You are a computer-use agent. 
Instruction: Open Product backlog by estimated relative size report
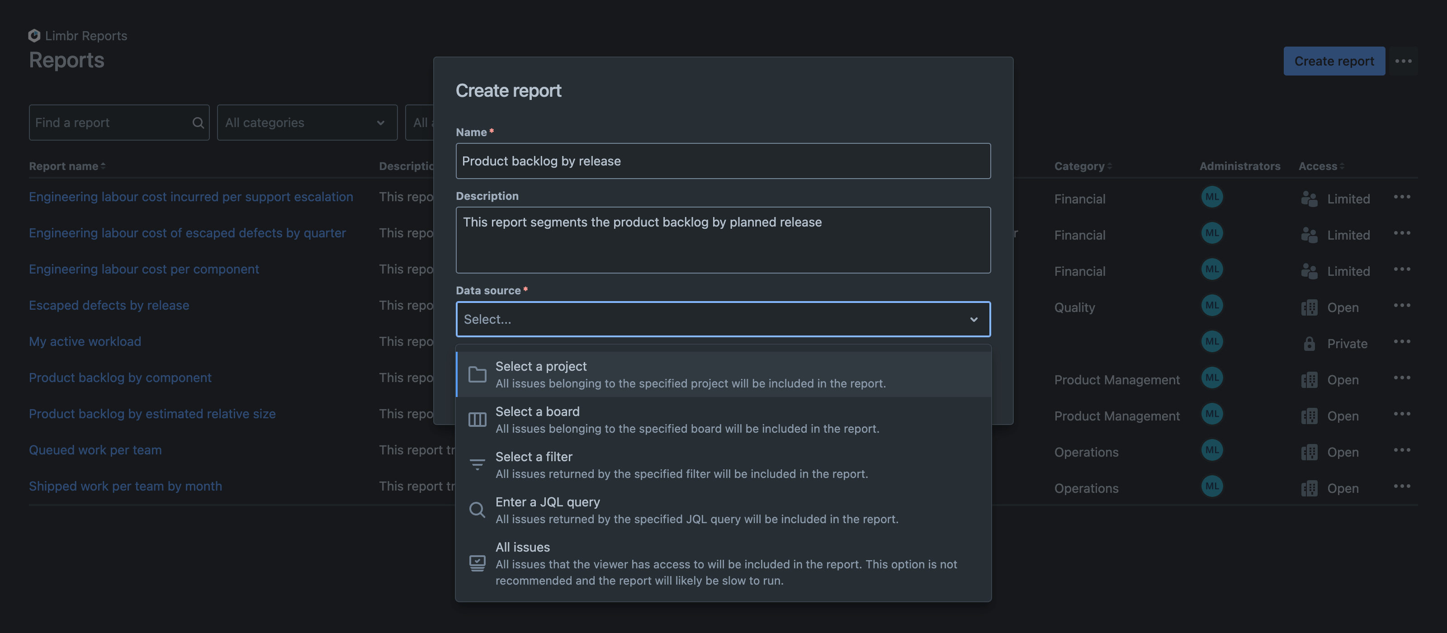(152, 414)
